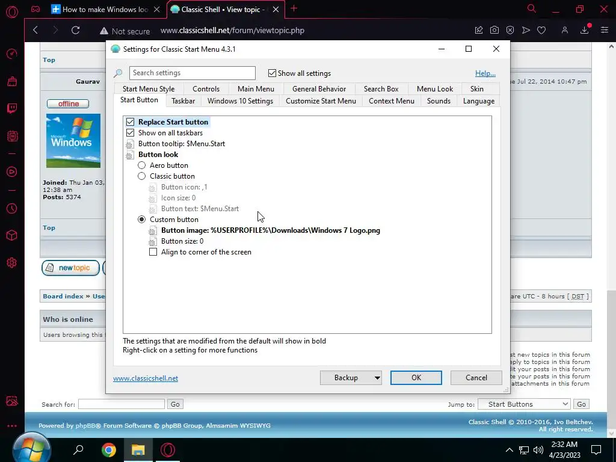Reload the page with refresh icon
616x462 pixels.
pyautogui.click(x=75, y=30)
